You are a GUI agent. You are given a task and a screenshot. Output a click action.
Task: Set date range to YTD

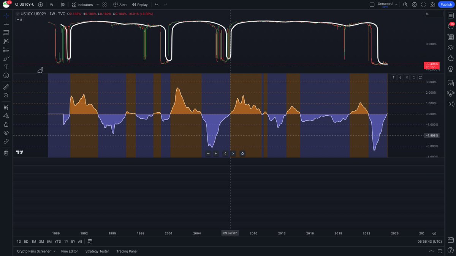[x=58, y=242]
